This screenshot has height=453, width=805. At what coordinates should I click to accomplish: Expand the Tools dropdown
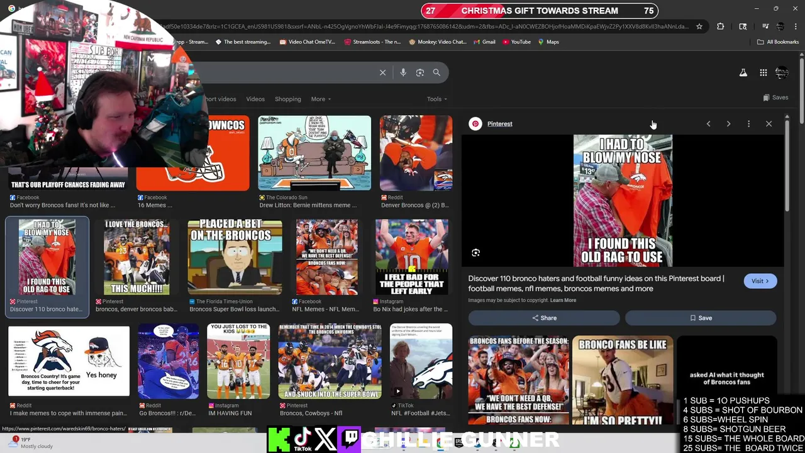coord(437,99)
